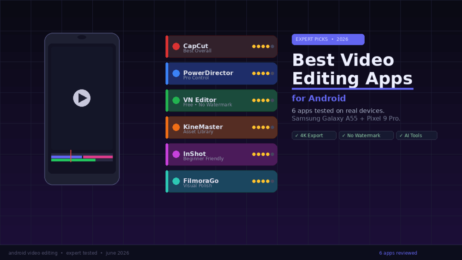Image resolution: width=462 pixels, height=260 pixels.
Task: Click '6 apps tested on real devices.' text
Action: click(338, 111)
